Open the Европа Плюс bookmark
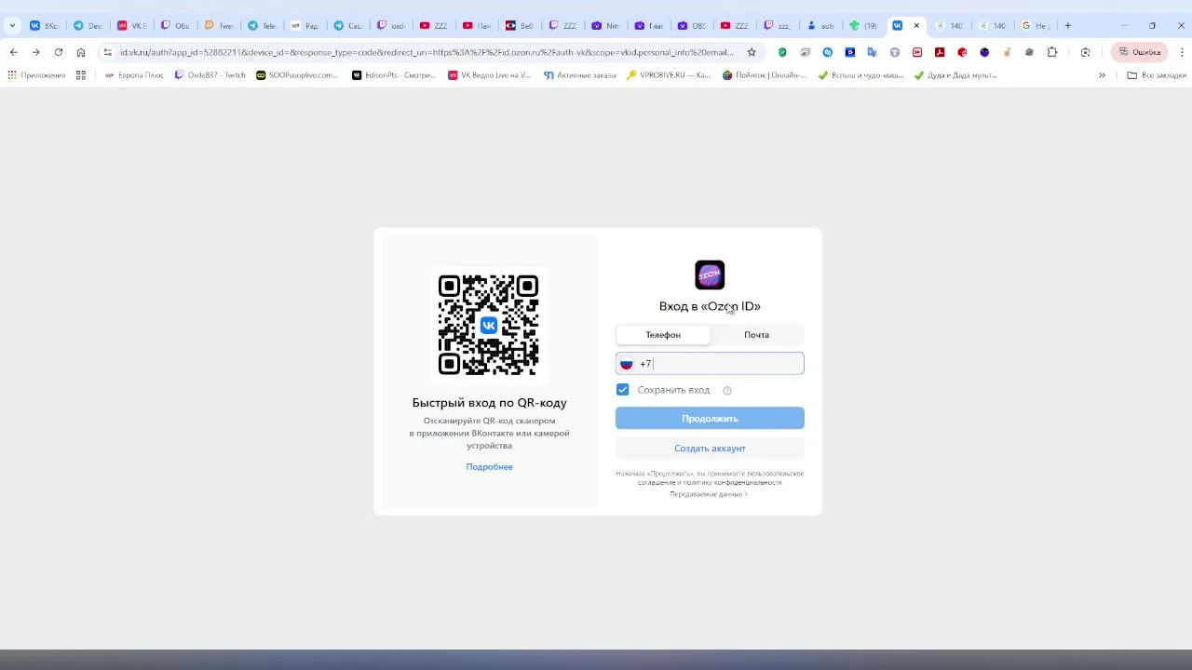1192x670 pixels. [134, 75]
